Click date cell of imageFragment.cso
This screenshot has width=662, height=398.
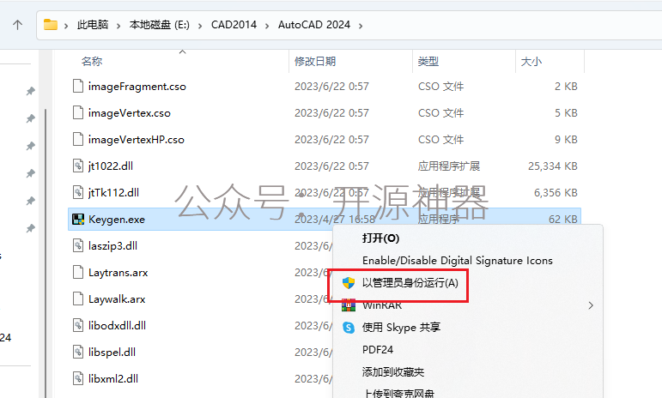pos(331,87)
